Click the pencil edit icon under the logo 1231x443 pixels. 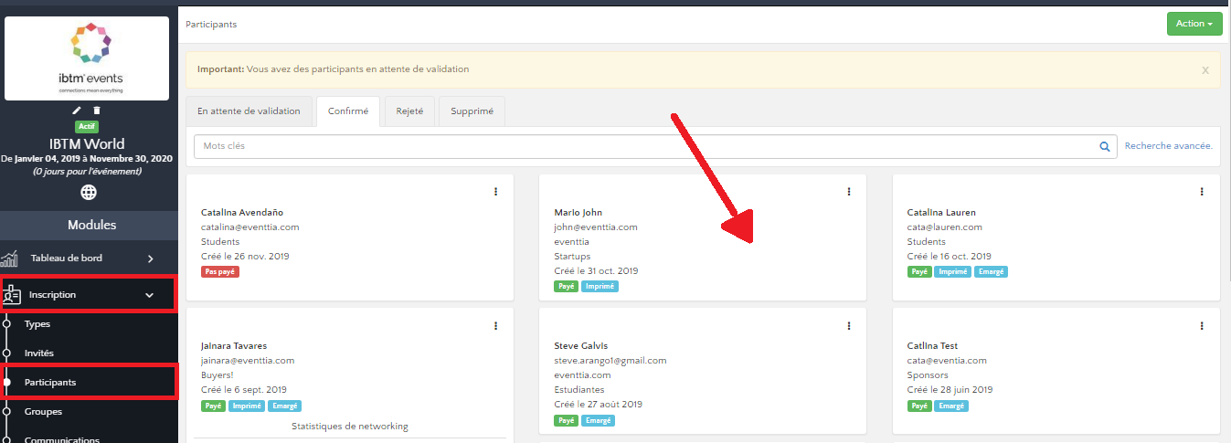77,111
